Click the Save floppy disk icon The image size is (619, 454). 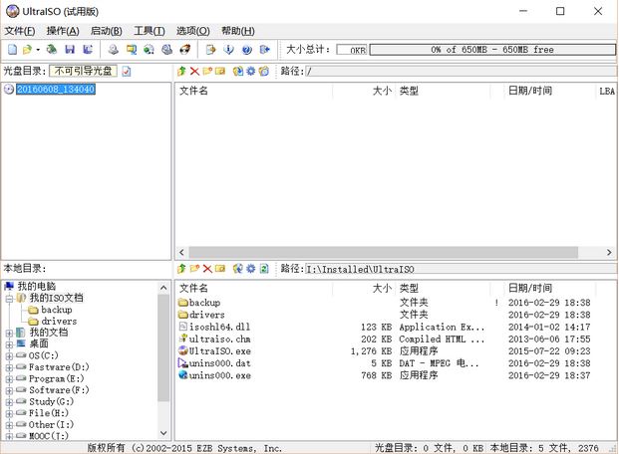[x=70, y=50]
